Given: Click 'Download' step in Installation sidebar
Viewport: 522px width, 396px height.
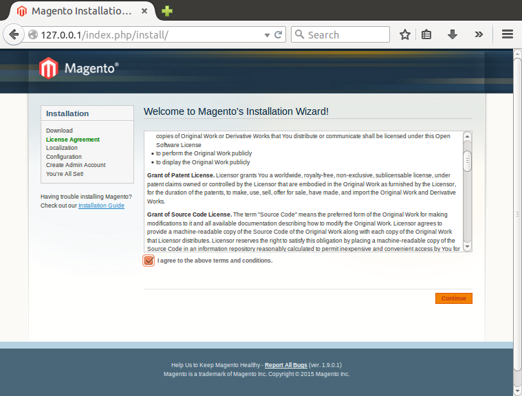Looking at the screenshot, I should [x=59, y=131].
